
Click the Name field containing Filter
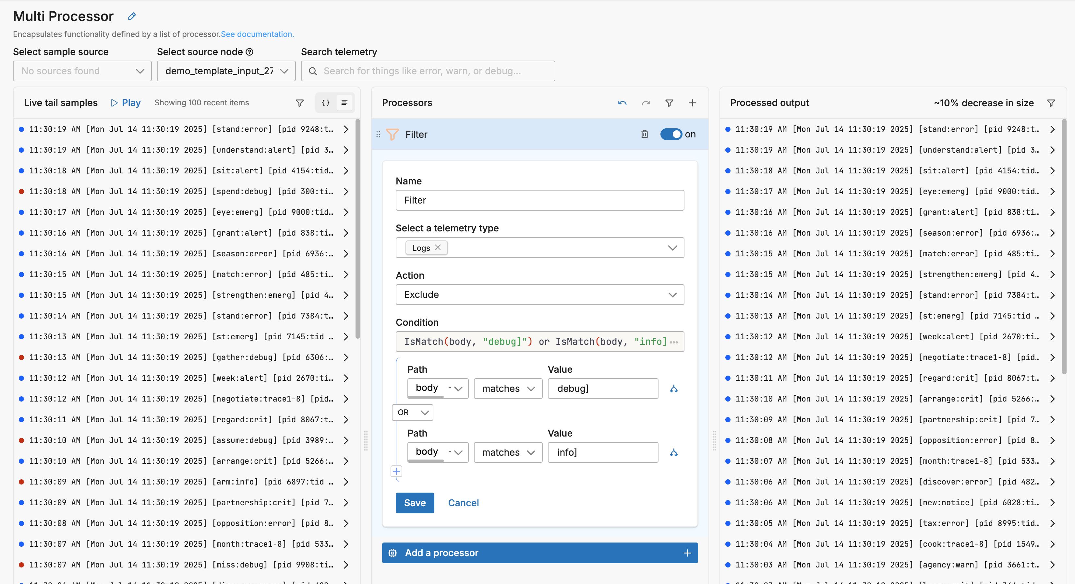coord(539,201)
